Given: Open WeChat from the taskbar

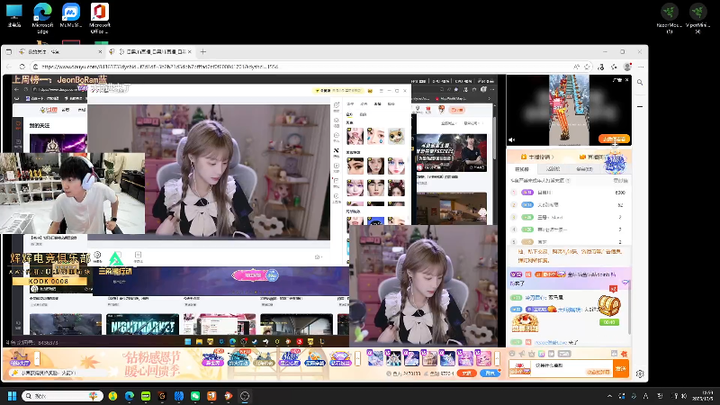Looking at the screenshot, I should (x=195, y=396).
